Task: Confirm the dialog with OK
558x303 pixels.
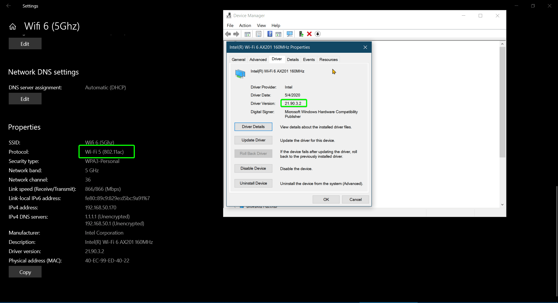Action: pos(326,199)
